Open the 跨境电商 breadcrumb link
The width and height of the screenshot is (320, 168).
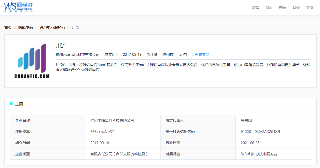point(25,27)
